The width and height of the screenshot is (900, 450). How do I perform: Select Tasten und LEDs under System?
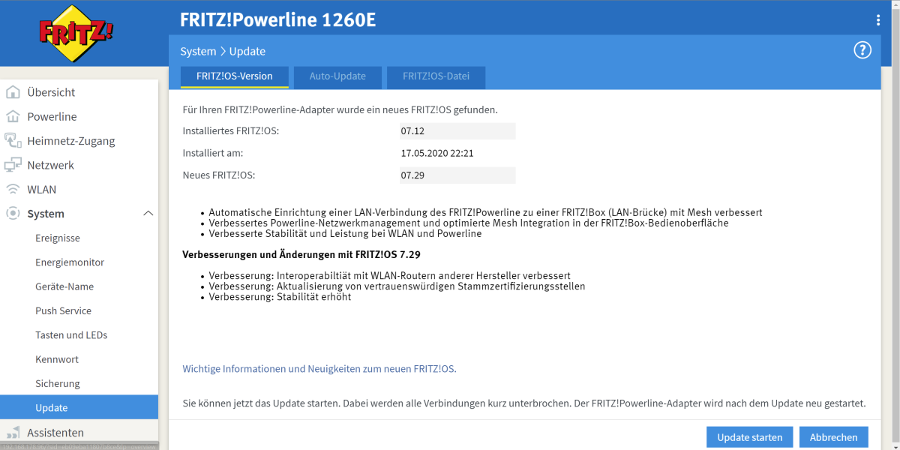71,335
